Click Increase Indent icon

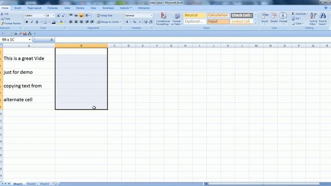92,22
